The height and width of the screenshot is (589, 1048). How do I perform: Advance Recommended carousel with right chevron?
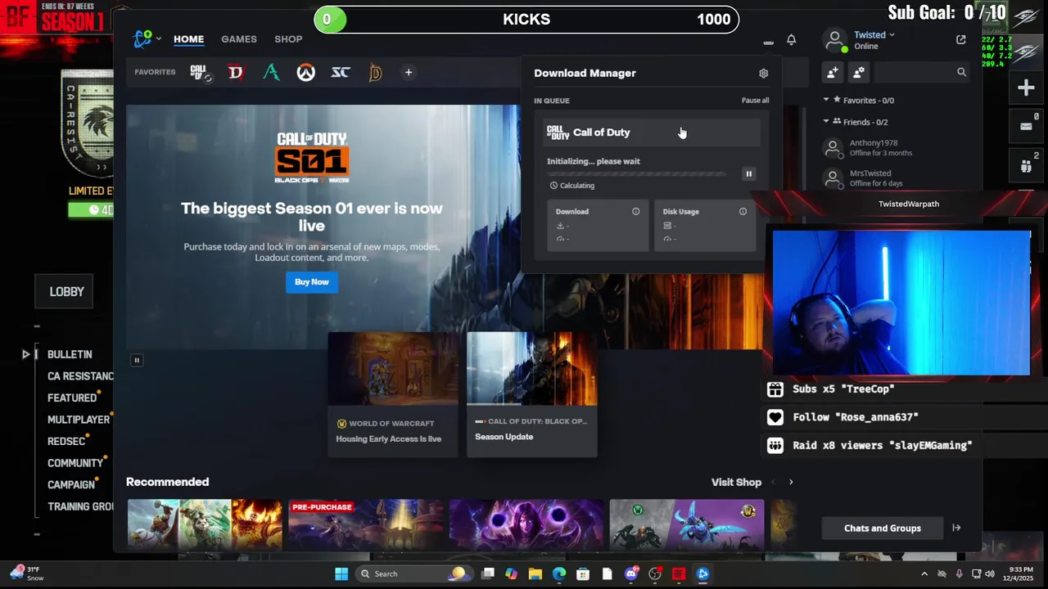[x=791, y=483]
